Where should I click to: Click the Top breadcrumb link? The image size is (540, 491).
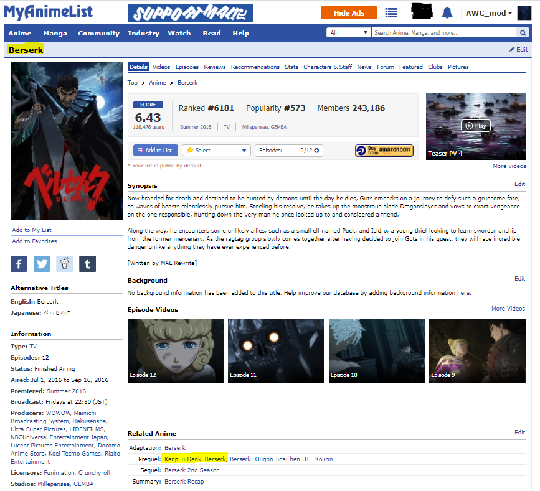132,83
